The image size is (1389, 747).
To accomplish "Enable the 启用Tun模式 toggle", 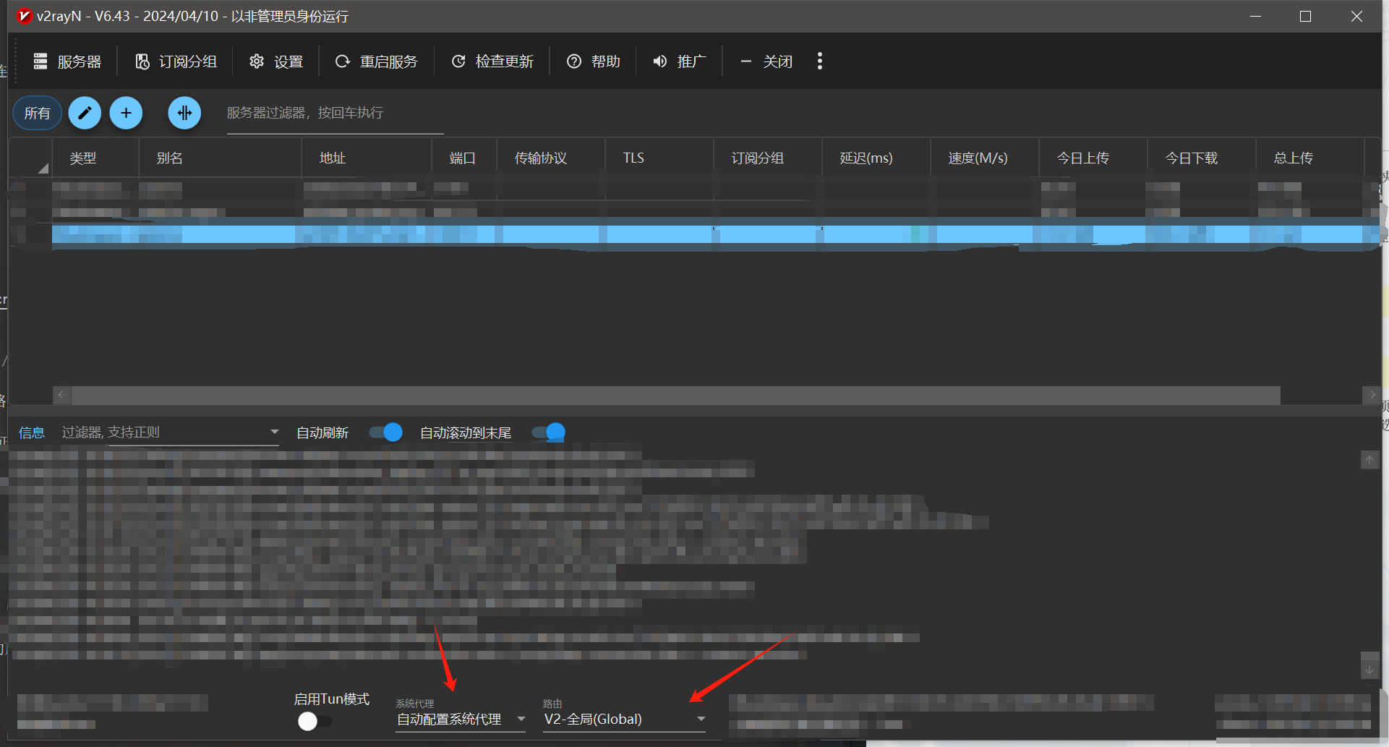I will click(314, 721).
